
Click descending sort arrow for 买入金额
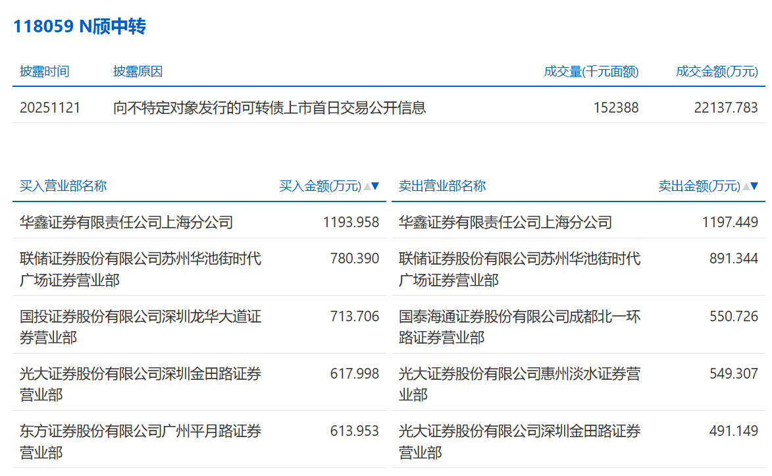(x=376, y=186)
